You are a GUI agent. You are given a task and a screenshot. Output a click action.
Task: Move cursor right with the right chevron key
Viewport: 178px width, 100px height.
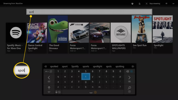(129, 79)
